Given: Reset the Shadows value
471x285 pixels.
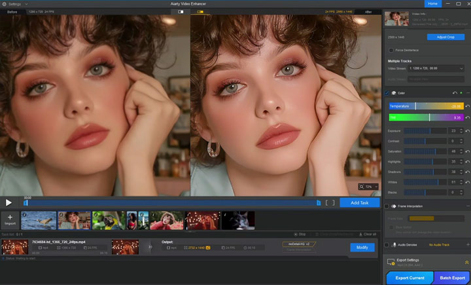Looking at the screenshot, I should coord(467,172).
